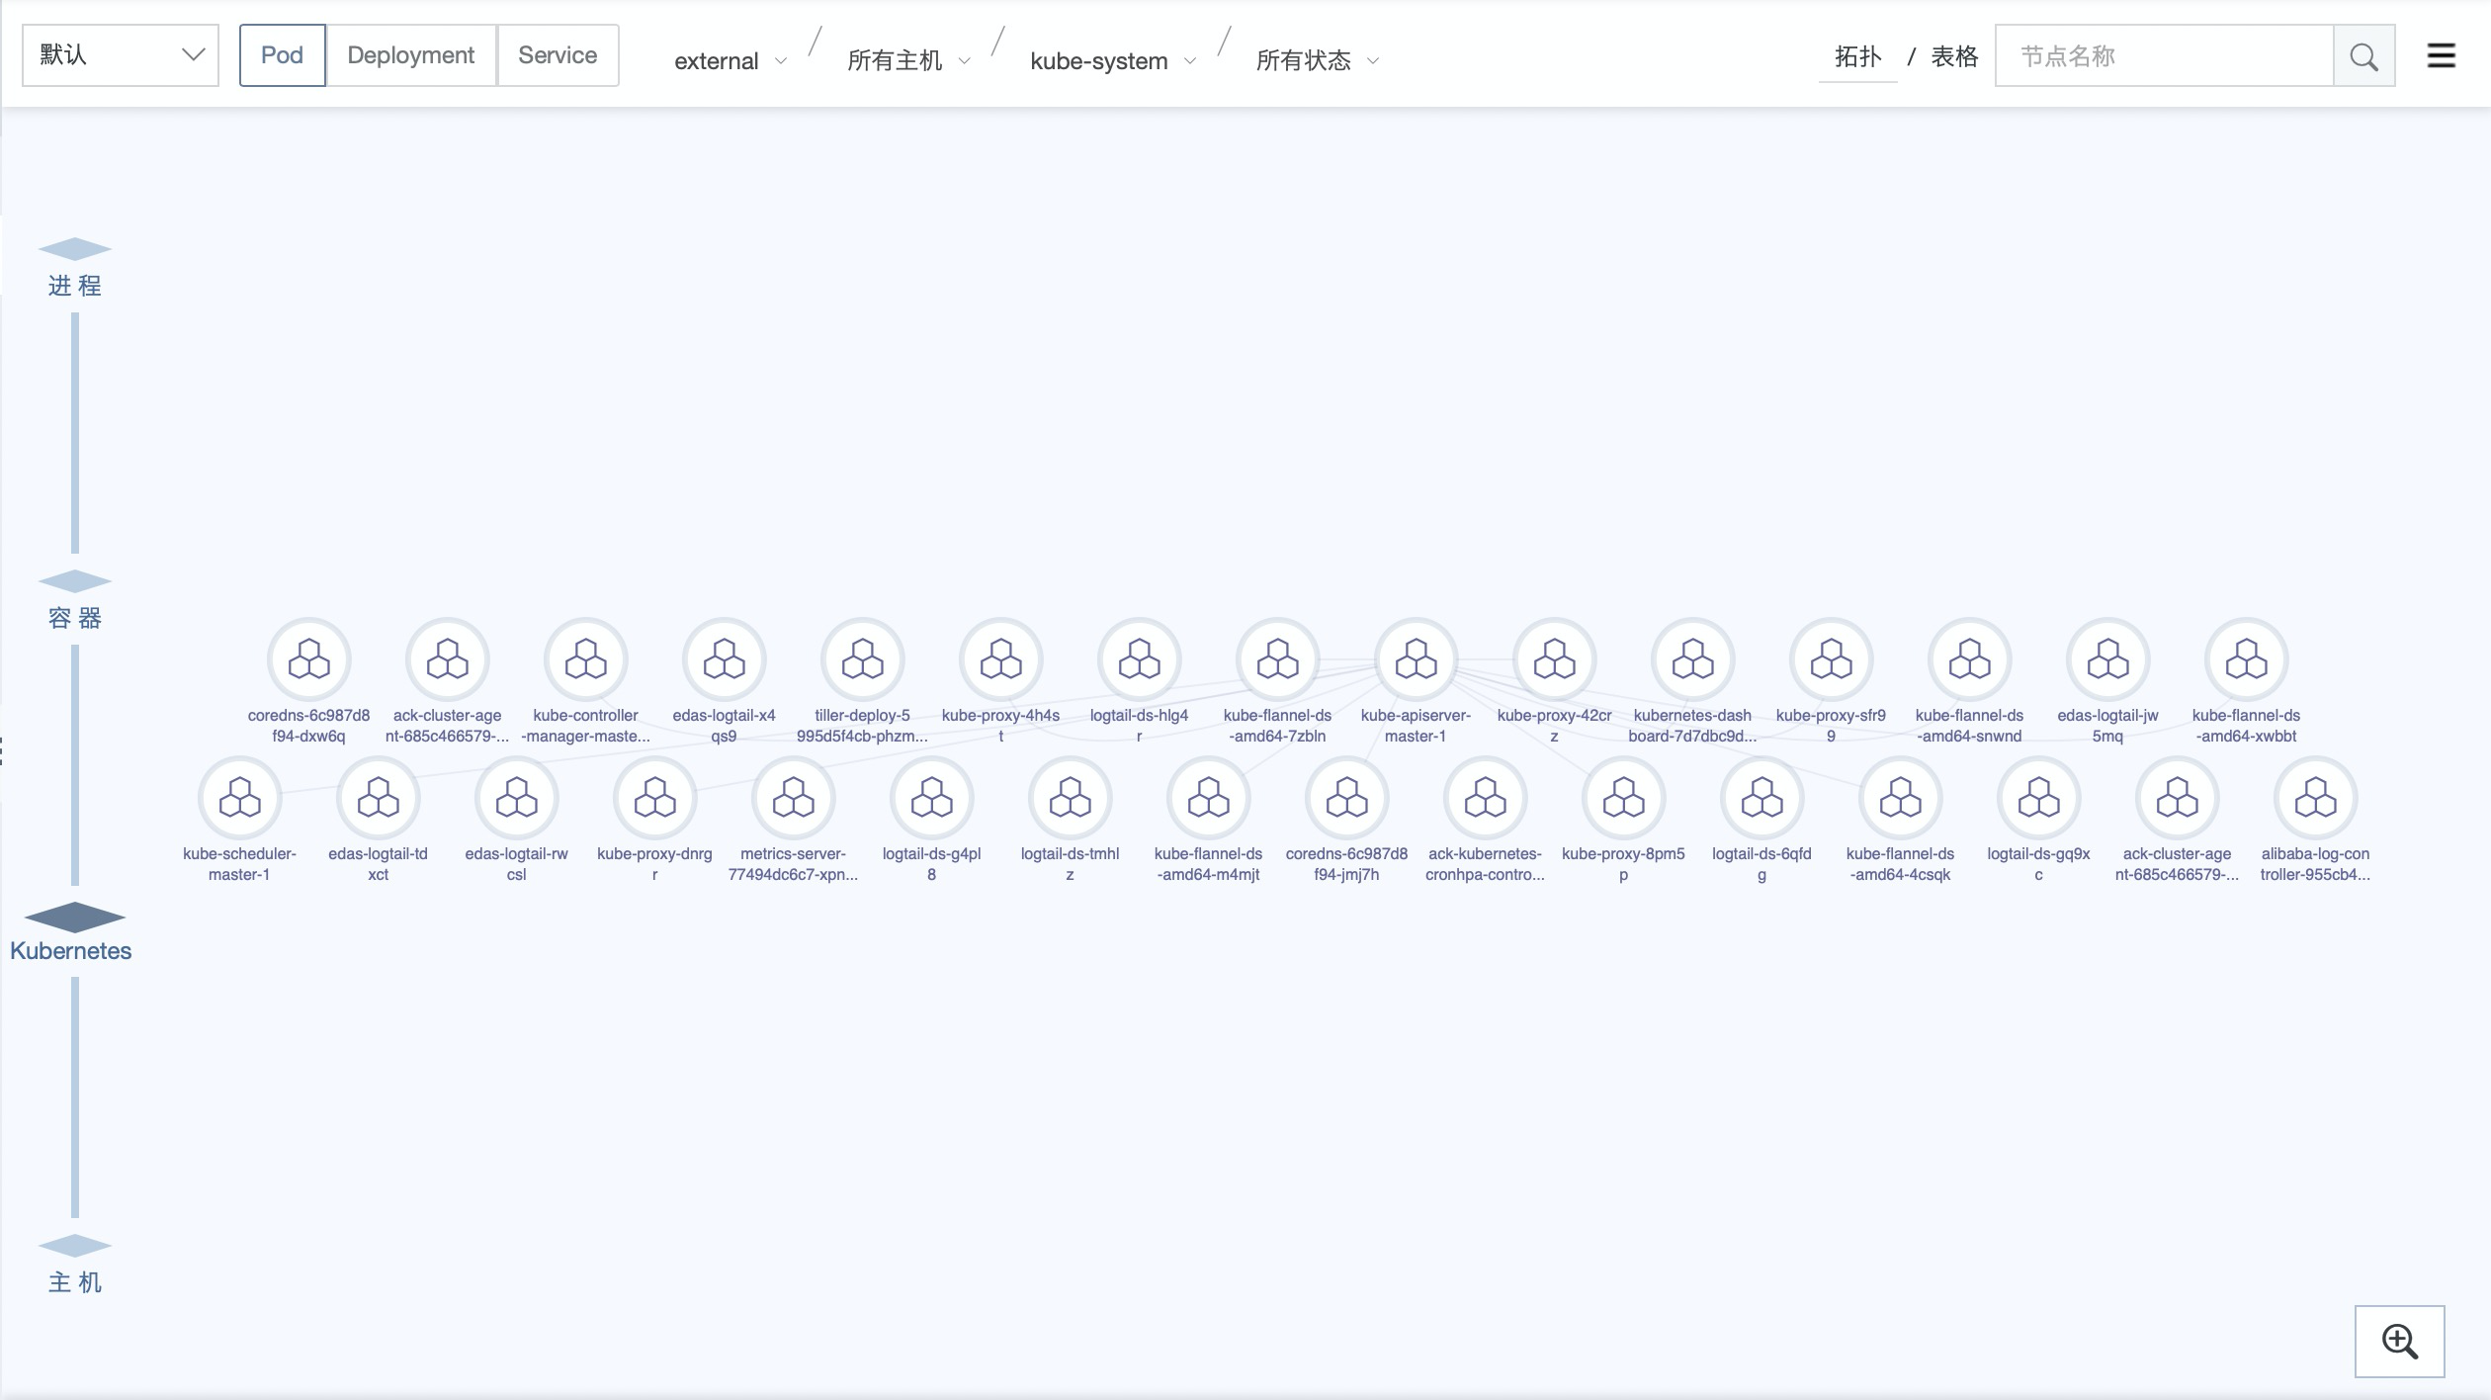The height and width of the screenshot is (1400, 2491).
Task: Select the edas-logtail-rwcsl pod node
Action: coord(517,798)
